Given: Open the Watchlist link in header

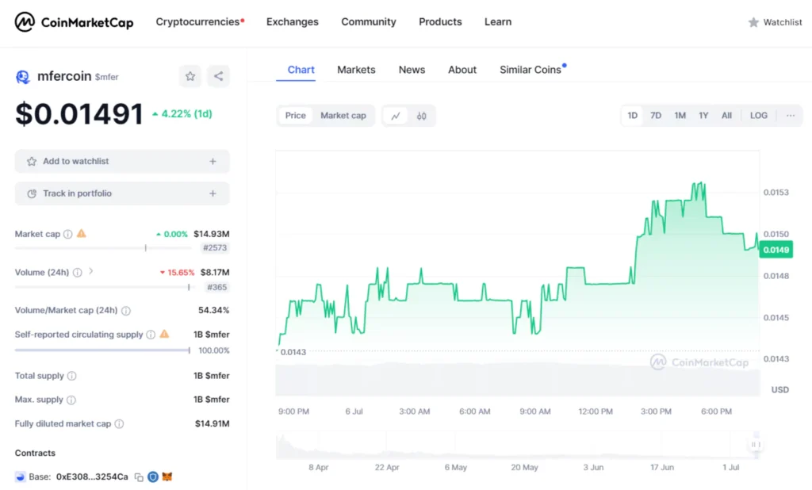Looking at the screenshot, I should click(775, 22).
